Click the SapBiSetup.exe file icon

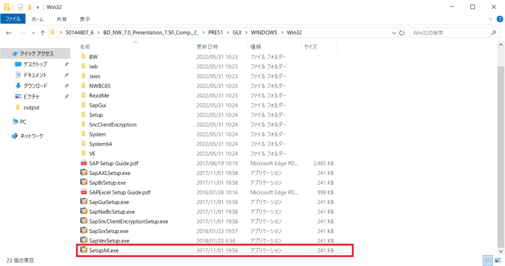(x=84, y=182)
